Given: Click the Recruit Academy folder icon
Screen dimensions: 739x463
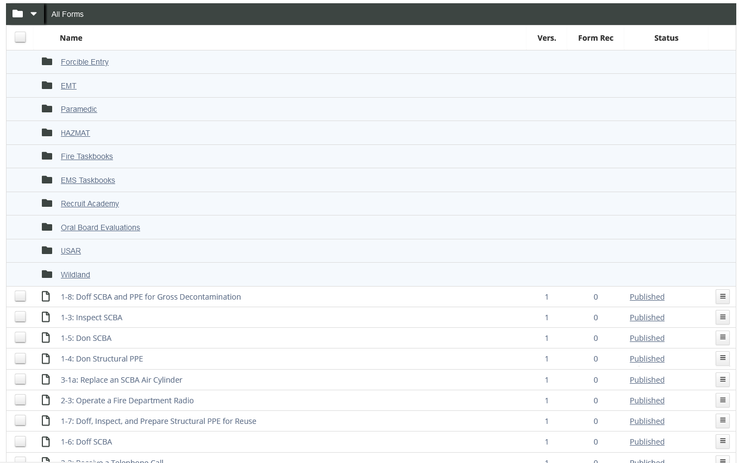Looking at the screenshot, I should coord(47,203).
